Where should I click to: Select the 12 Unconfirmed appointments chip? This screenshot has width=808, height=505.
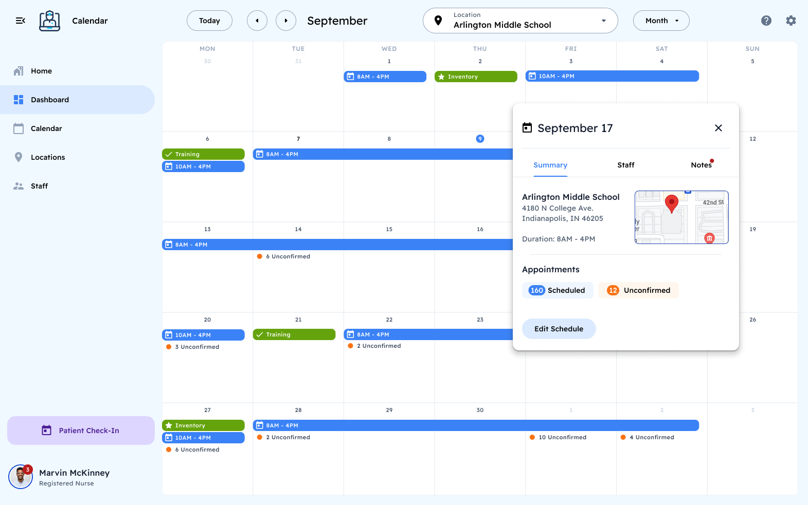(x=638, y=290)
